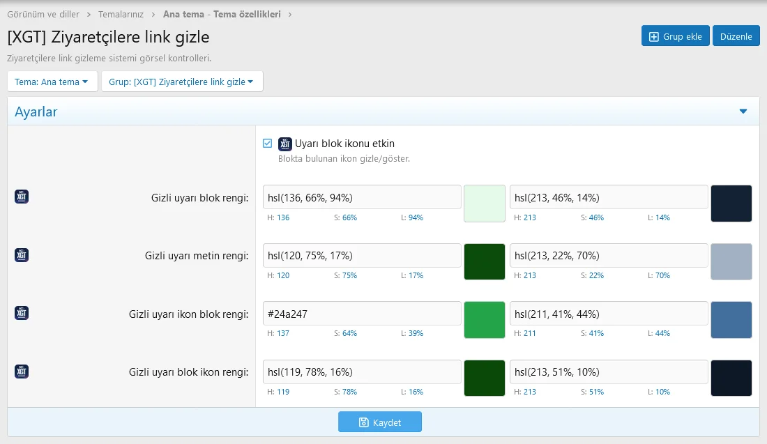Click XGT icon beside Gizli uyarı blok ikon rengi
Viewport: 767px width, 444px height.
[22, 372]
